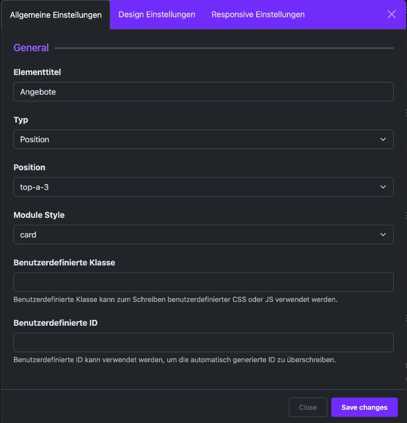407x423 pixels.
Task: Click the Benutzerdefinierte Klasse label
Action: [x=64, y=263]
